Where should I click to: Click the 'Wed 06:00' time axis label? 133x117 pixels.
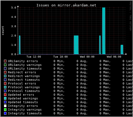click(x=114, y=57)
